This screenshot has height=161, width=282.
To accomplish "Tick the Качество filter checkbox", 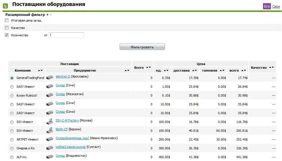I will pos(7,28).
